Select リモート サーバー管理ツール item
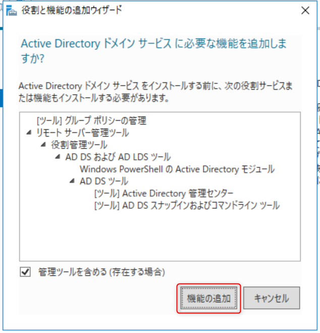The image size is (320, 333). [83, 133]
